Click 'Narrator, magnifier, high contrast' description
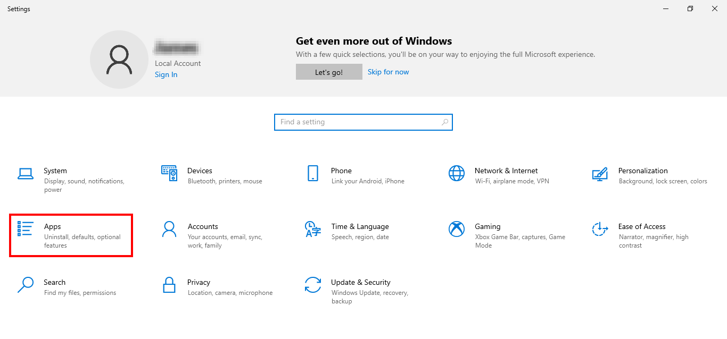This screenshot has width=727, height=339. (654, 241)
